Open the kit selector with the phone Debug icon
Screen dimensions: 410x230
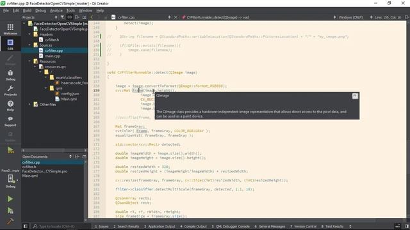[x=10, y=181]
